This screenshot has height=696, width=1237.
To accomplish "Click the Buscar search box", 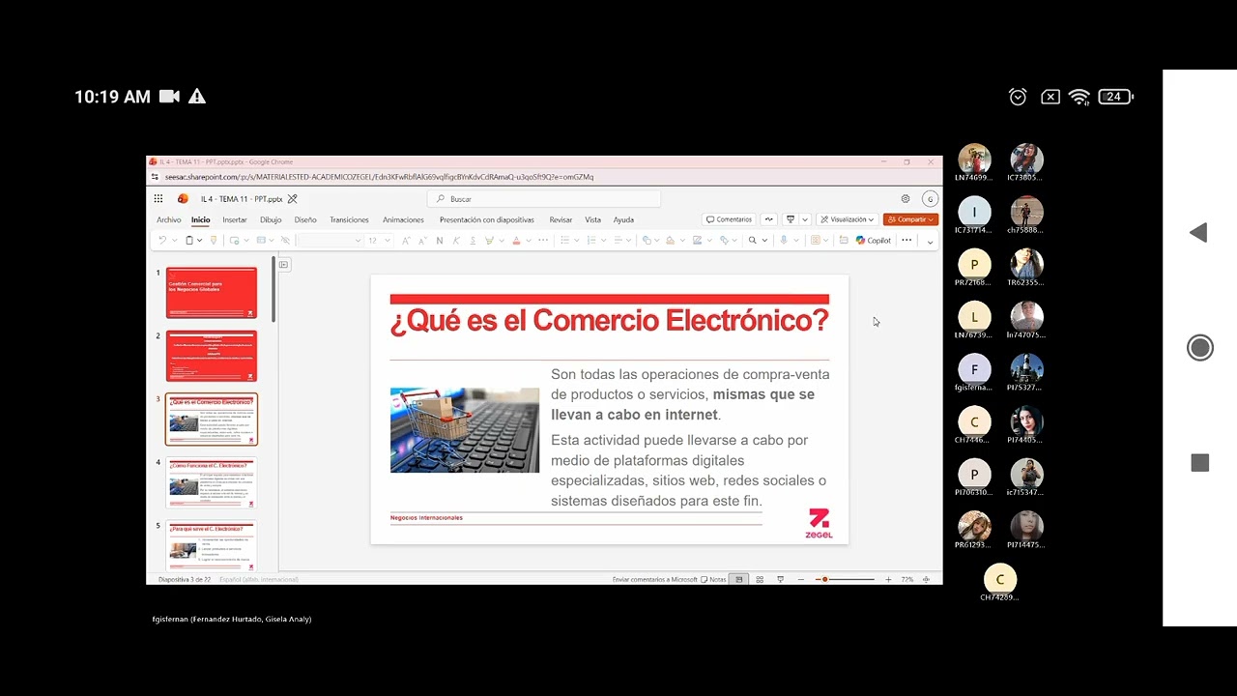I will click(x=544, y=198).
